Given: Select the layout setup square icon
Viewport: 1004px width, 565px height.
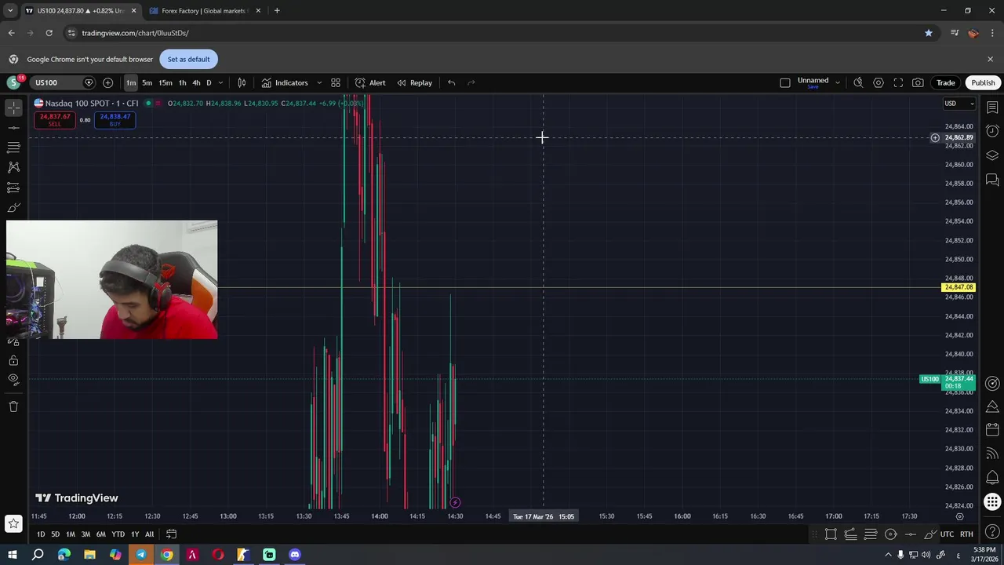Looking at the screenshot, I should coord(785,82).
